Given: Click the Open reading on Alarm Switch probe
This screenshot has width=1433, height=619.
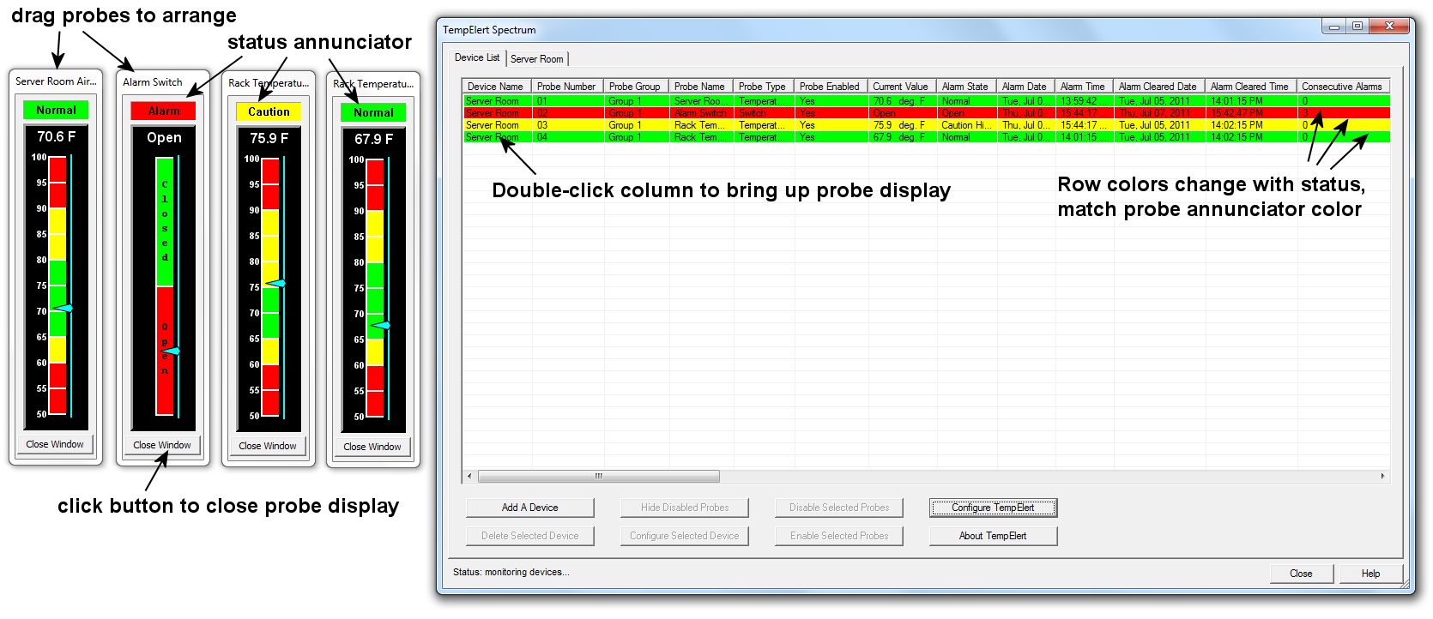Looking at the screenshot, I should 164,138.
